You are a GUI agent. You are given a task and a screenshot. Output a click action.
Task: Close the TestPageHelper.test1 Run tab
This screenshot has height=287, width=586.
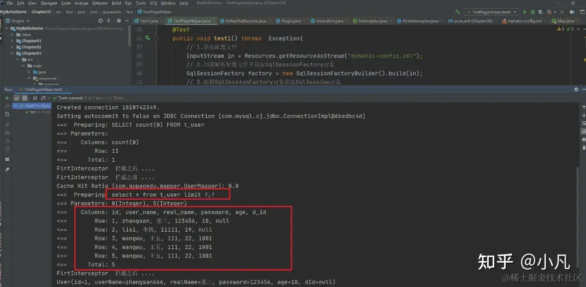[66, 90]
